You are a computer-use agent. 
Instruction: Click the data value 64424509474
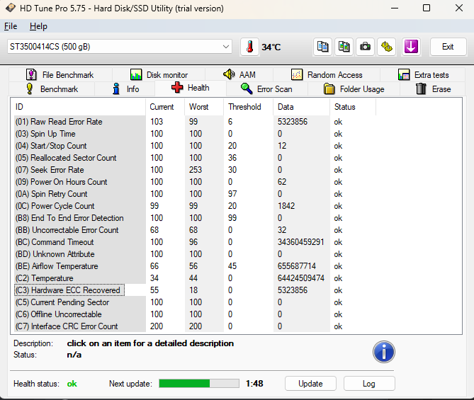301,278
